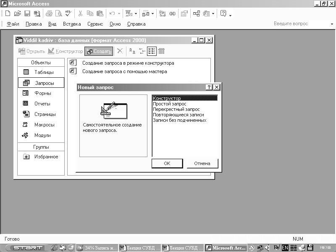This screenshot has width=336, height=252.
Task: Select Таблицы in the Objects pane
Action: click(41, 72)
